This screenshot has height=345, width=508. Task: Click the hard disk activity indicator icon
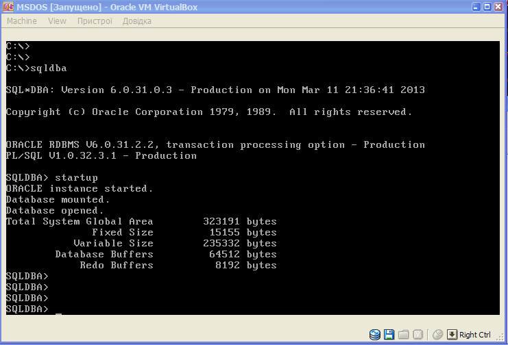[375, 334]
